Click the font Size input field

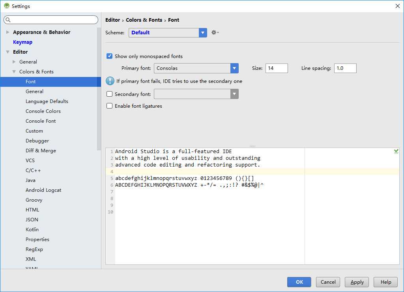pyautogui.click(x=276, y=68)
